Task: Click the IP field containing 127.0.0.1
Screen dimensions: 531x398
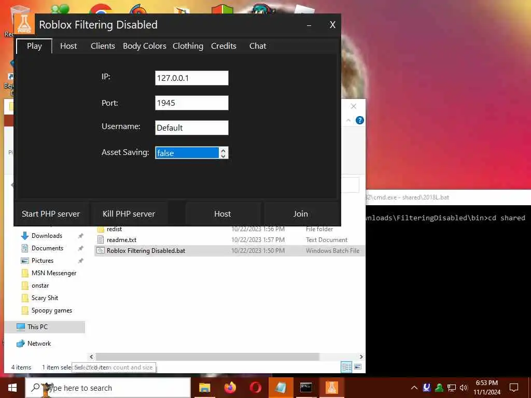Action: click(192, 78)
